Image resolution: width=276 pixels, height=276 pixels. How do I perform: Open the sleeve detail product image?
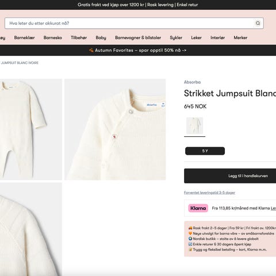tap(31, 229)
